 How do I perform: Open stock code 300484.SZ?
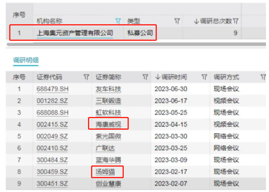tap(52, 160)
